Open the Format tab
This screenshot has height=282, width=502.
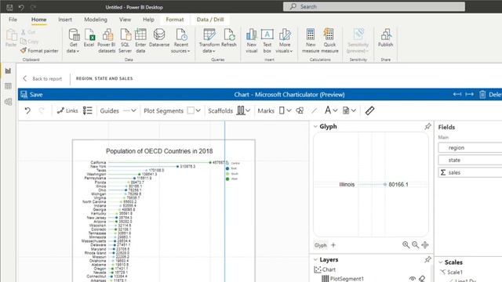click(175, 20)
